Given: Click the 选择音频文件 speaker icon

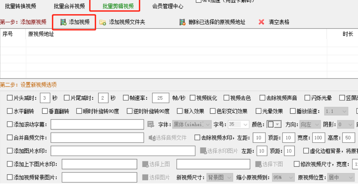Looking at the screenshot, I should [152, 138].
